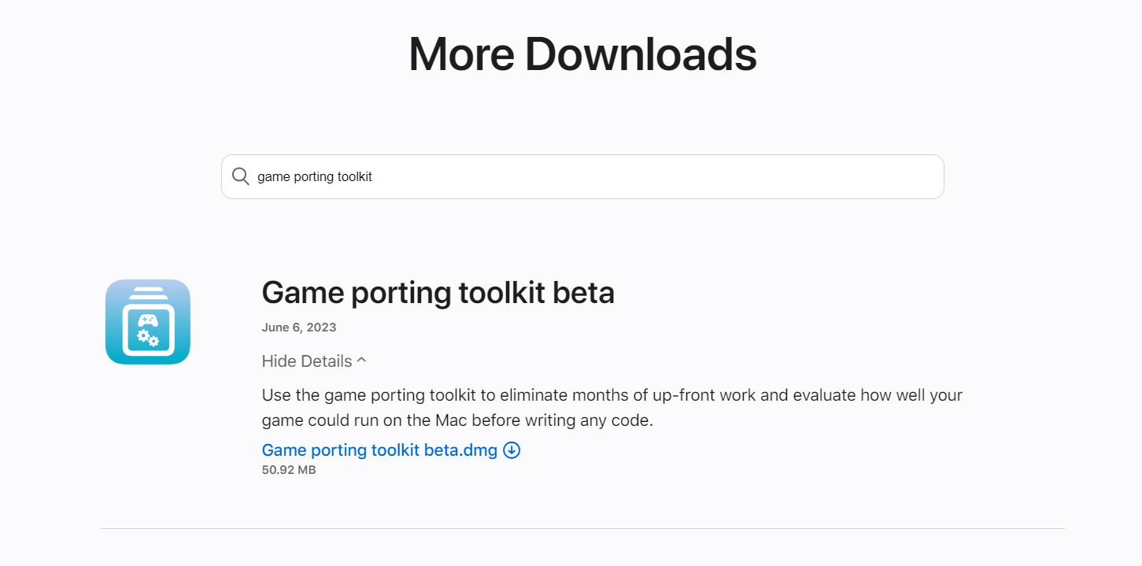
Task: Select the Game porting toolkit beta heading
Action: [438, 292]
